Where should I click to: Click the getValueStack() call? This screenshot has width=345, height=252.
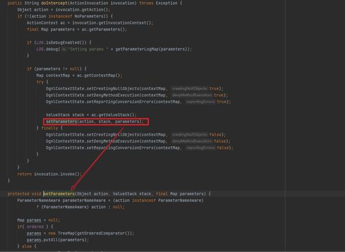click(x=118, y=115)
